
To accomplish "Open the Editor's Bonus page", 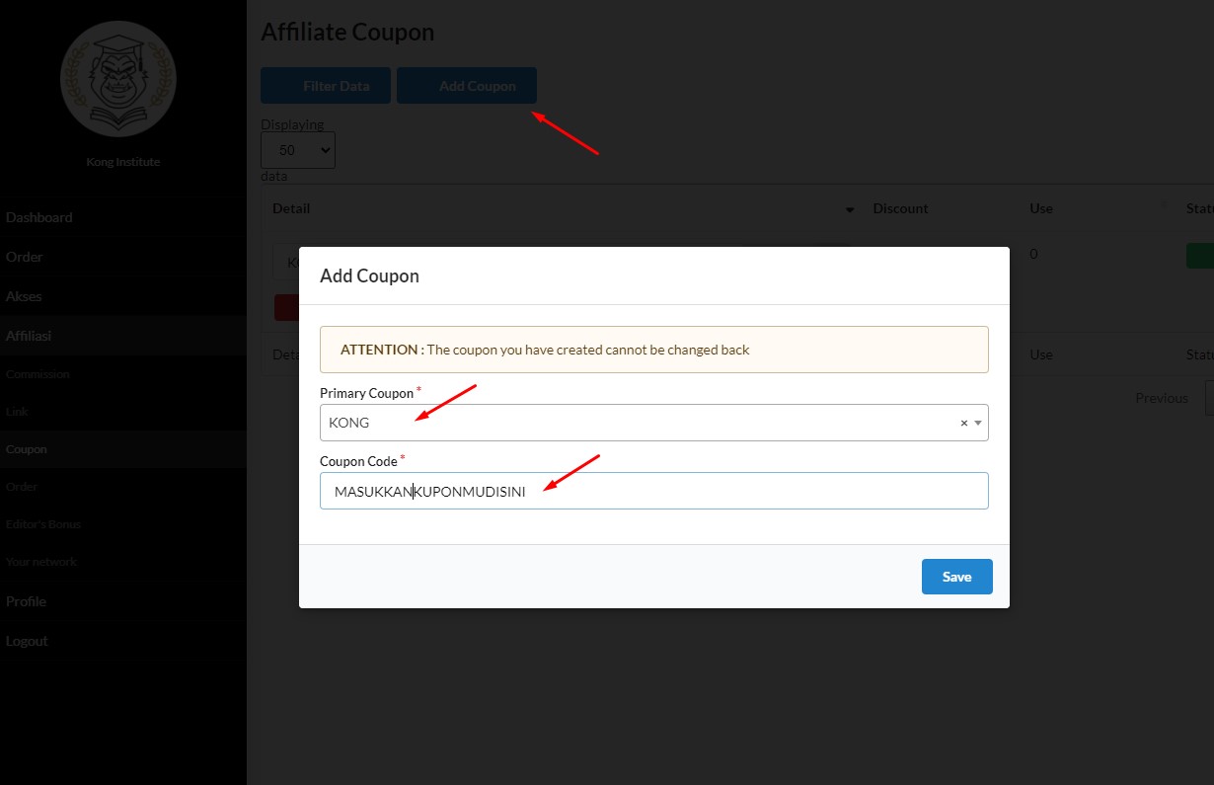I will point(43,524).
